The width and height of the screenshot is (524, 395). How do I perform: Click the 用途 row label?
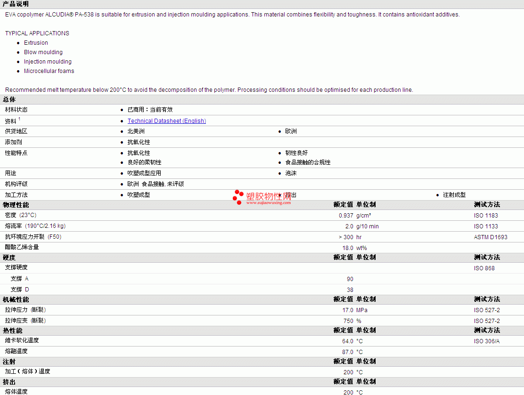(10, 173)
